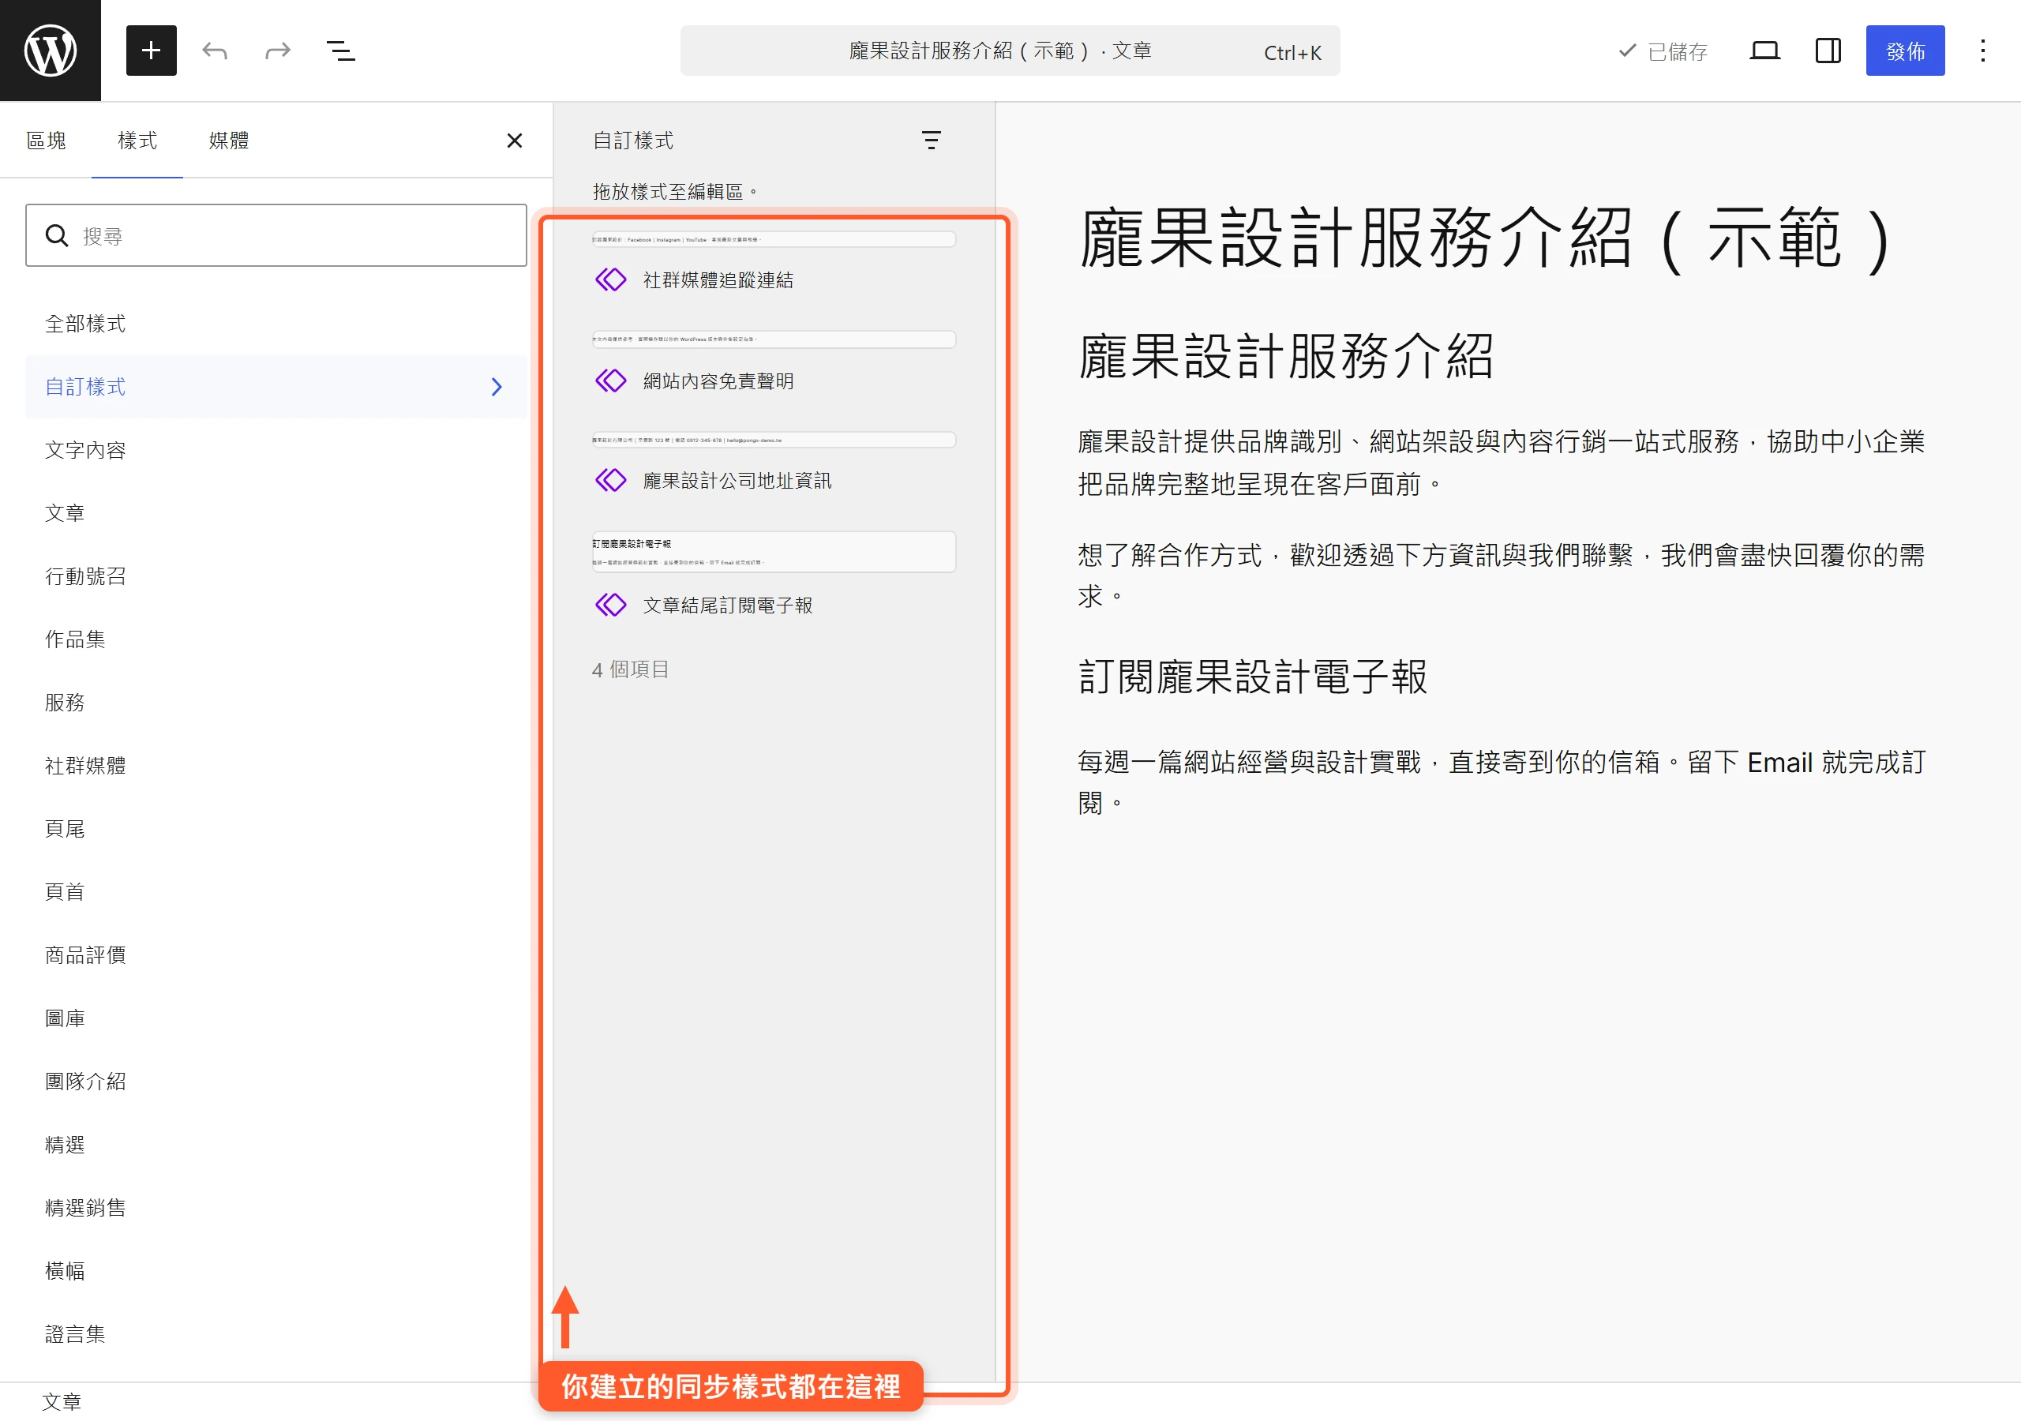Click the 已儲存 saved status
The height and width of the screenshot is (1421, 2021).
(1663, 51)
